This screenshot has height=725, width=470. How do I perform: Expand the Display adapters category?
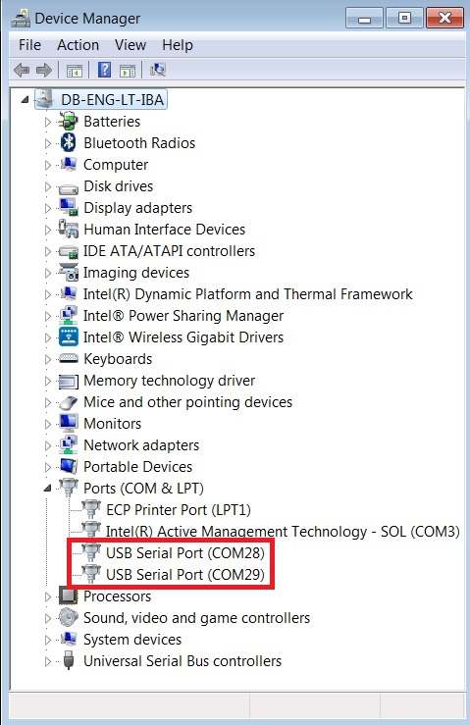(47, 208)
